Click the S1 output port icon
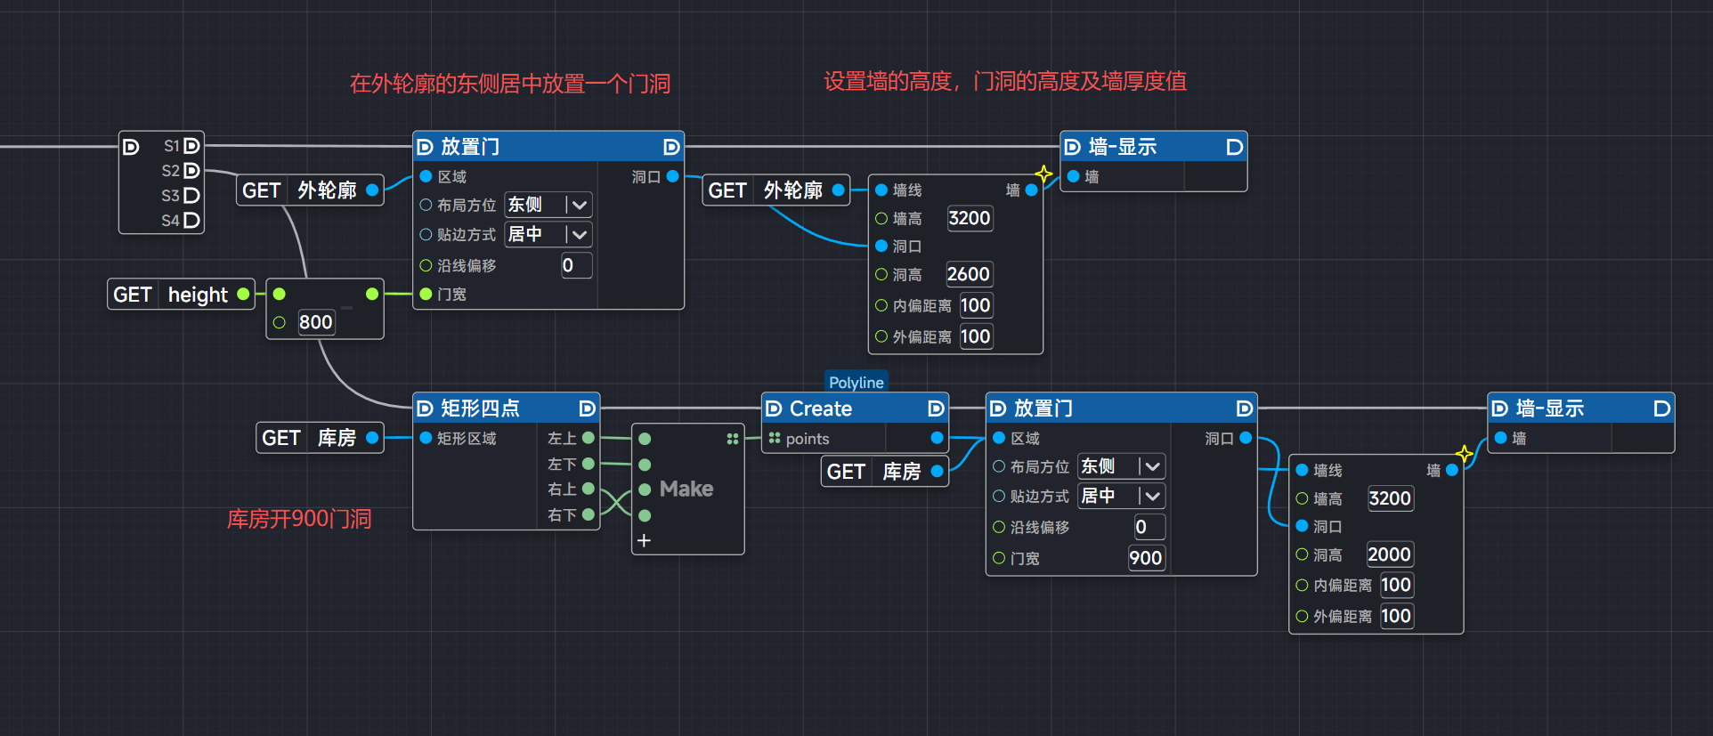 (191, 146)
